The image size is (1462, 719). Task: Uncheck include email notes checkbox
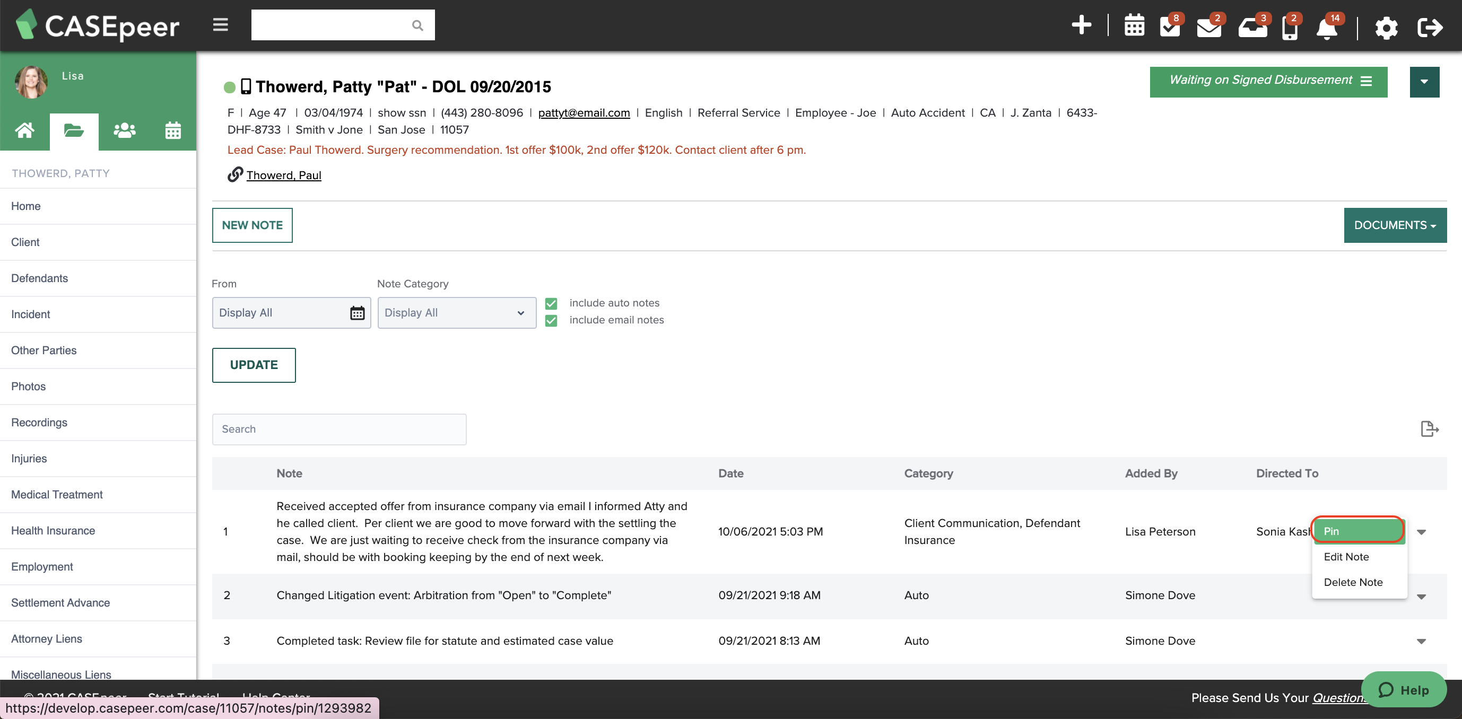click(551, 321)
